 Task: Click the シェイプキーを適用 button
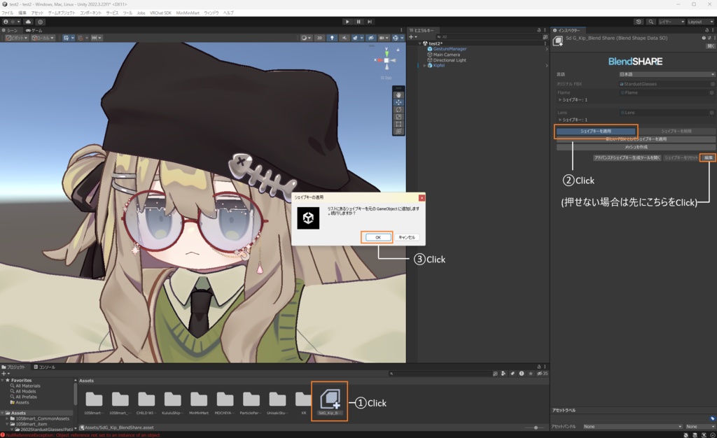pyautogui.click(x=595, y=131)
